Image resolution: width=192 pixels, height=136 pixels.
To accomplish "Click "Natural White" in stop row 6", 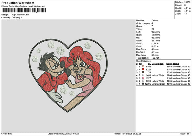I will (x=158, y=81).
